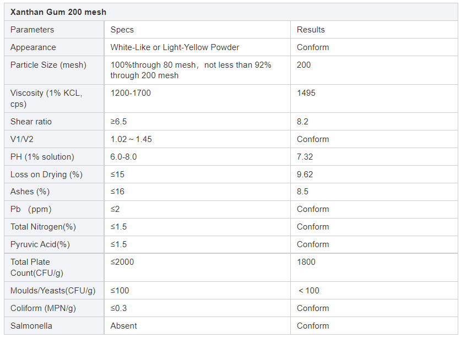Click the Salmonella spec Absent cell
The height and width of the screenshot is (338, 466).
(123, 326)
